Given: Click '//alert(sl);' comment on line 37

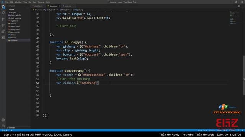Looking at the screenshot, I should 66,26.
